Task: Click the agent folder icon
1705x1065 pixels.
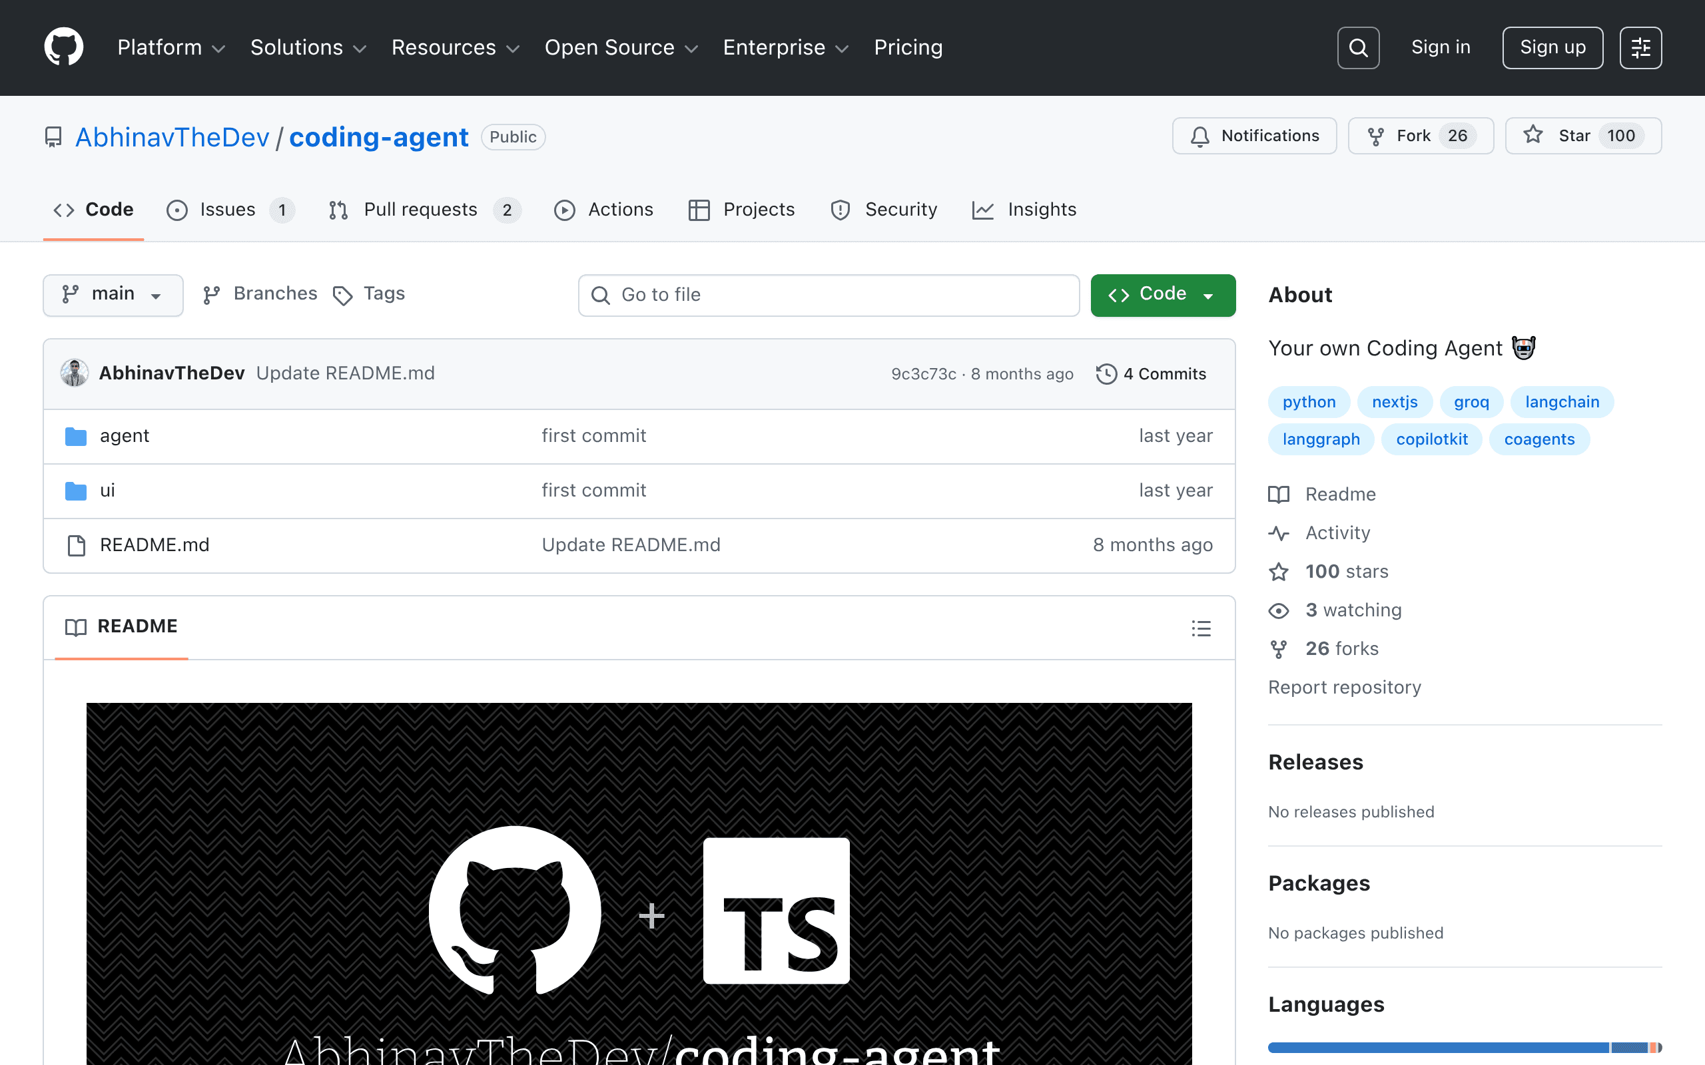Action: [76, 437]
